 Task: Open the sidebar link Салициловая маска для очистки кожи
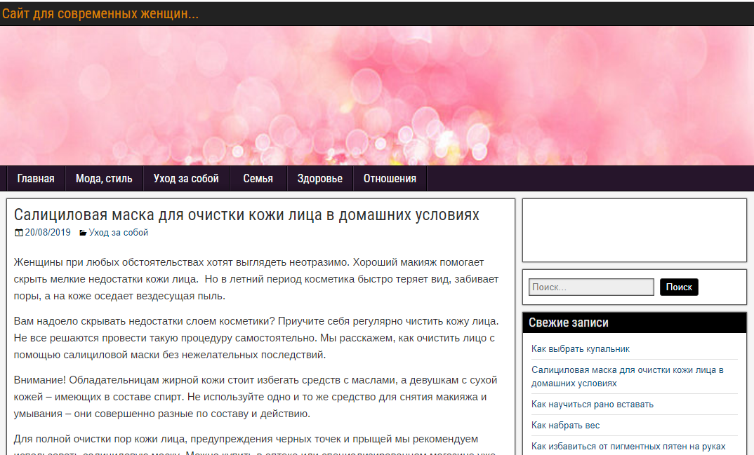(628, 376)
